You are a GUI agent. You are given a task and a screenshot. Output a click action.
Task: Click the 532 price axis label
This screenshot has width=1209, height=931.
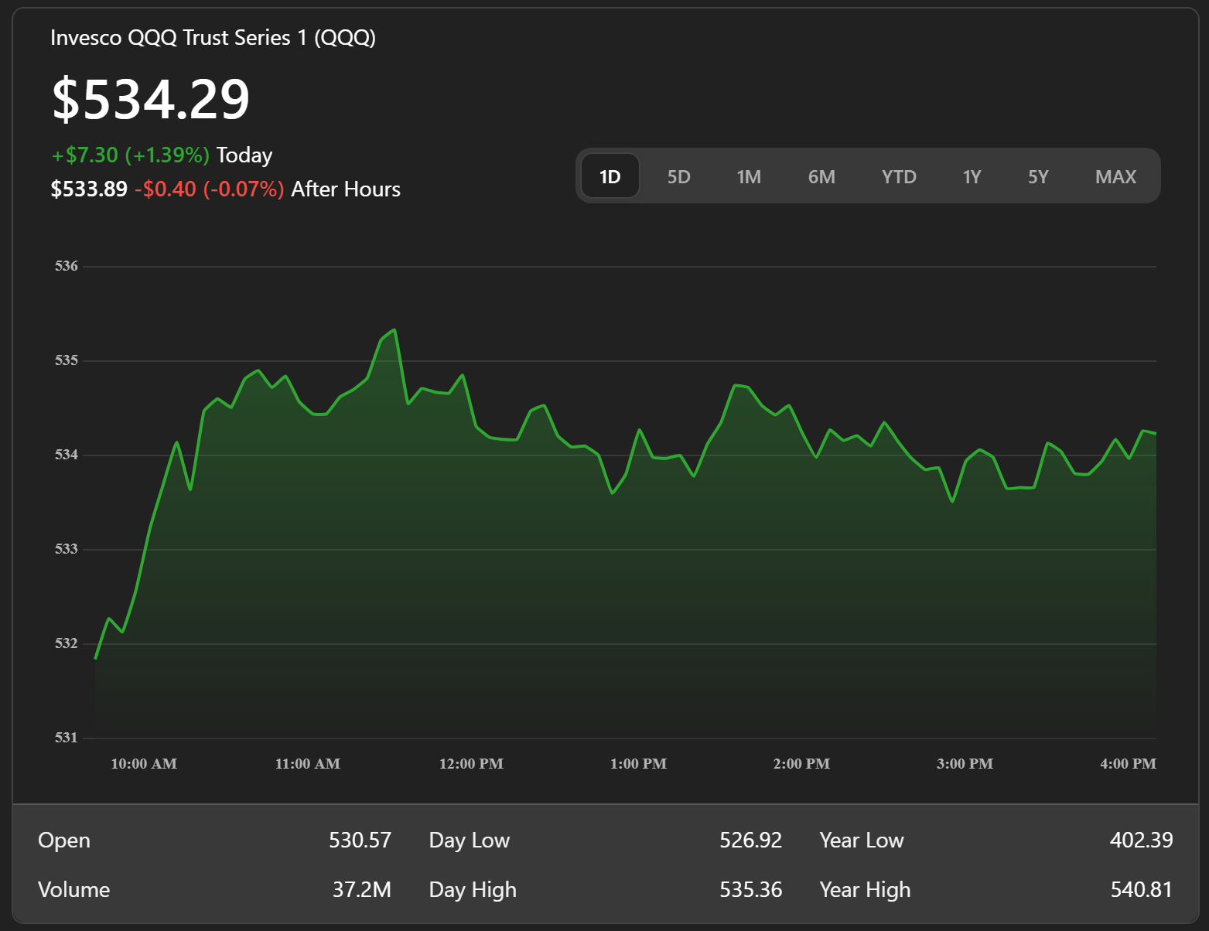pyautogui.click(x=67, y=643)
